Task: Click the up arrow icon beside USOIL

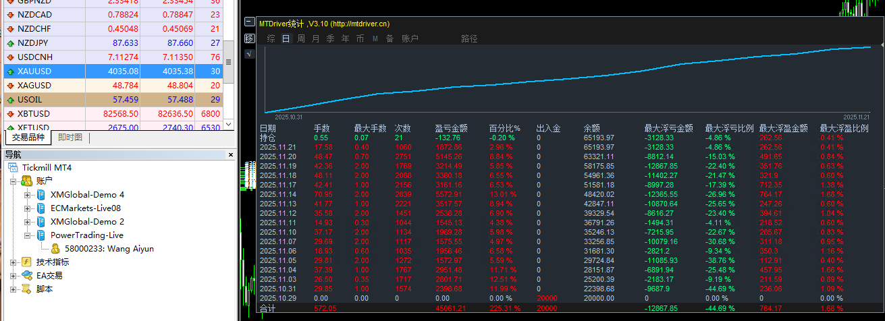Action: (11, 99)
